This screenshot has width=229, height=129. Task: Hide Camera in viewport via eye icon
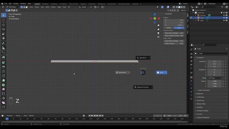pyautogui.click(x=224, y=15)
